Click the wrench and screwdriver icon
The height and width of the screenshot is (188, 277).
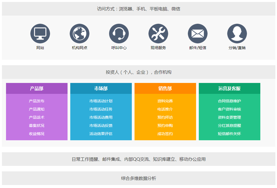(x=158, y=34)
